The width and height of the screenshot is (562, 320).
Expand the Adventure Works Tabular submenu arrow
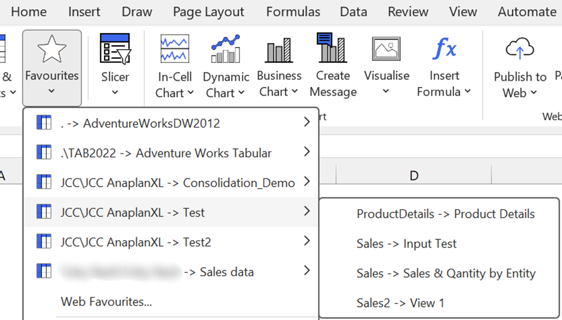click(307, 152)
